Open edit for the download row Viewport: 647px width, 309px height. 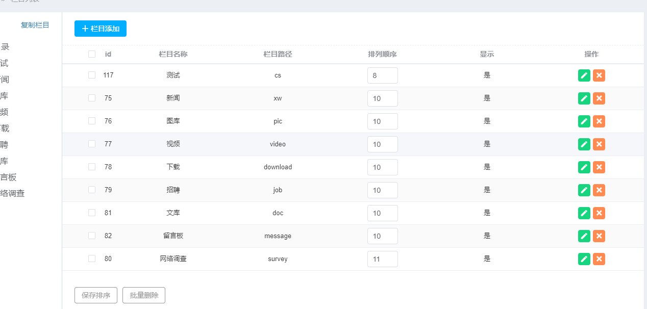point(584,167)
